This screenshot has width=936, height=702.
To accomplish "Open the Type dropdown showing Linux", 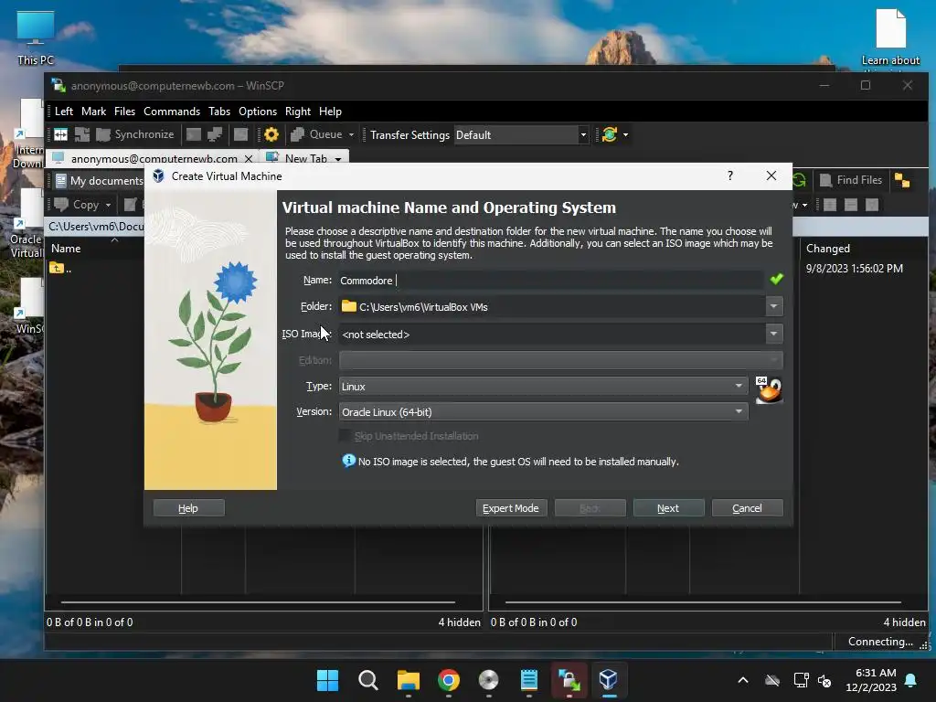I will pos(543,387).
